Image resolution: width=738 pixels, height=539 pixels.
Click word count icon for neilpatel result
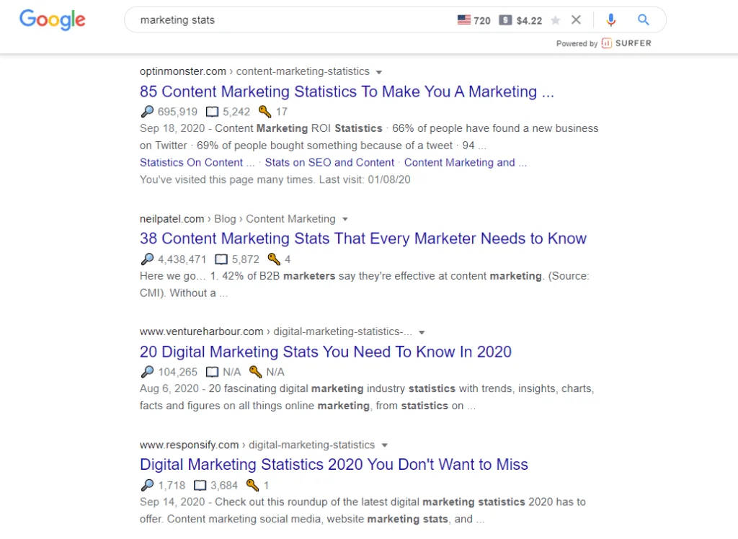pyautogui.click(x=221, y=259)
